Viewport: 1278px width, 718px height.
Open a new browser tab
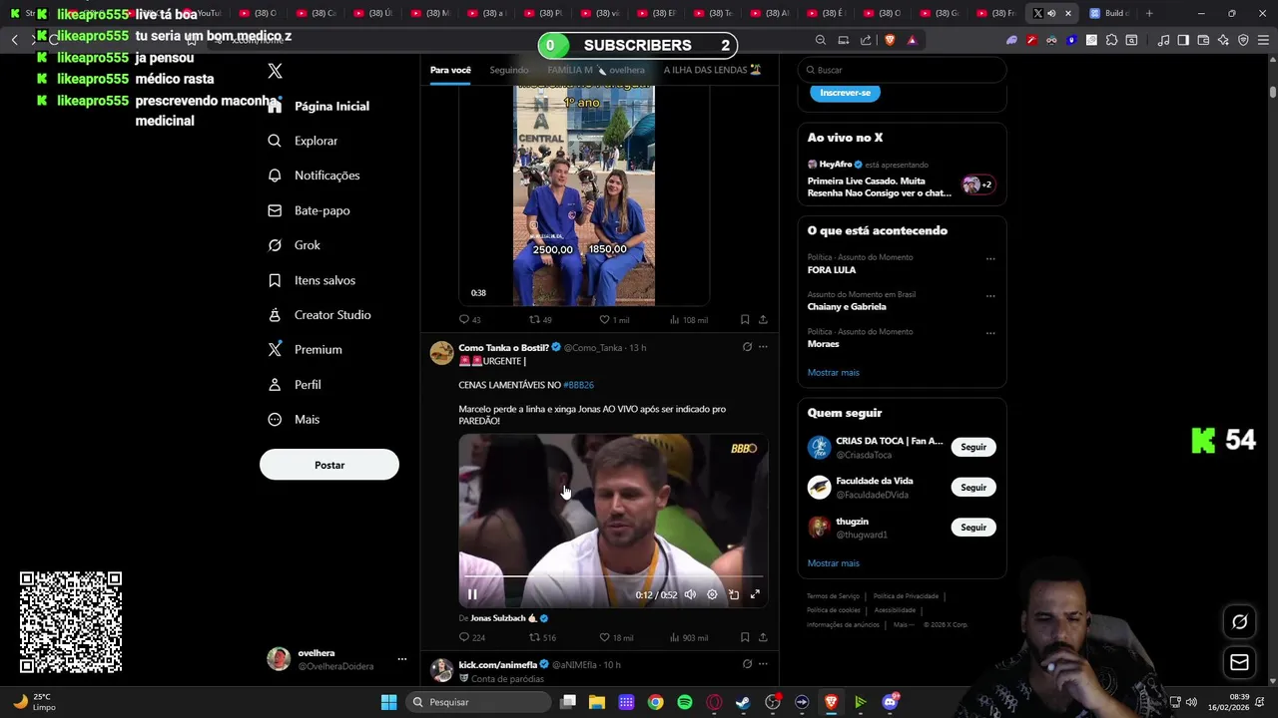[1149, 13]
